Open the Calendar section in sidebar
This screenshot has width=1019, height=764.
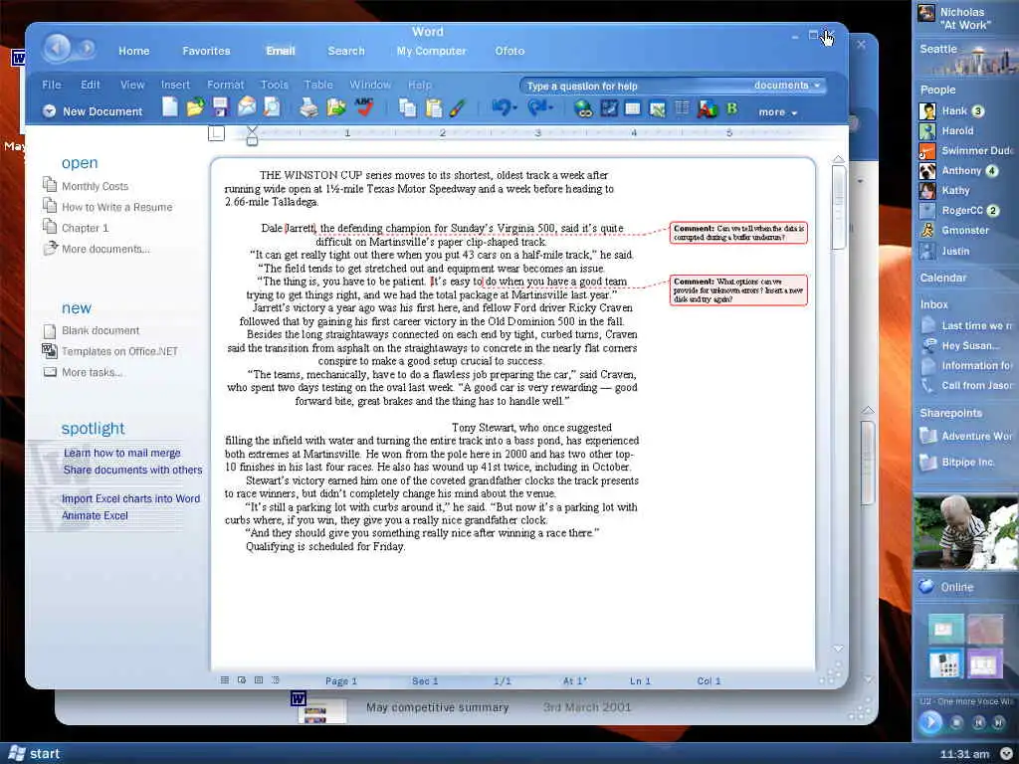click(943, 278)
